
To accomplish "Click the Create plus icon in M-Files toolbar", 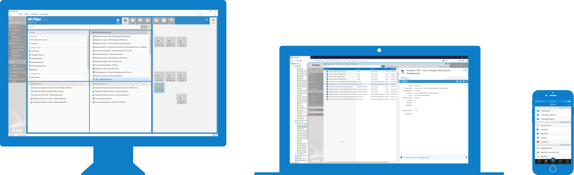I will [x=118, y=20].
